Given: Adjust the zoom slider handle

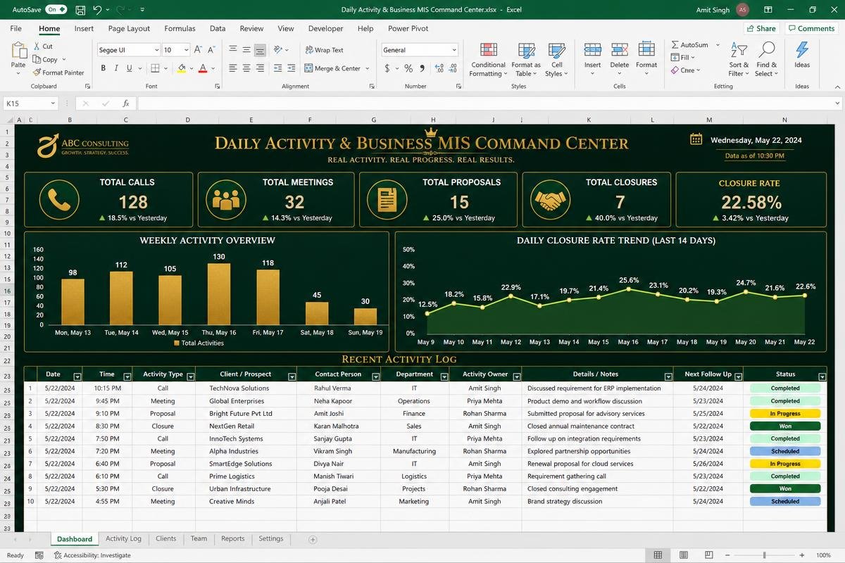Looking at the screenshot, I should 765,555.
